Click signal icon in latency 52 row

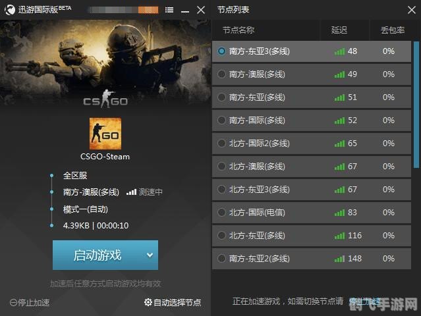tap(339, 120)
